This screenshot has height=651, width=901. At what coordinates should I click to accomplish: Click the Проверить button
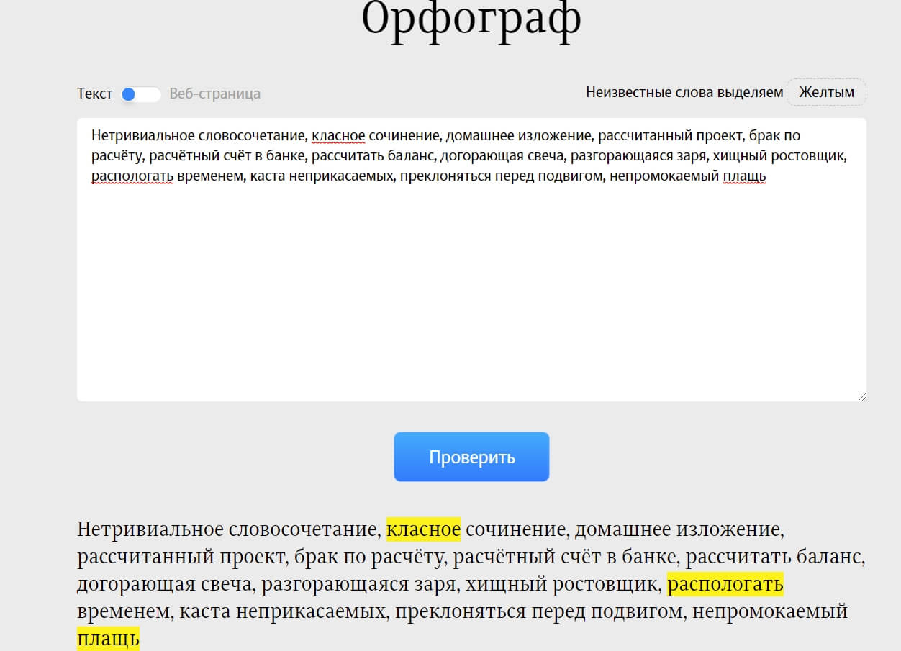coord(471,457)
